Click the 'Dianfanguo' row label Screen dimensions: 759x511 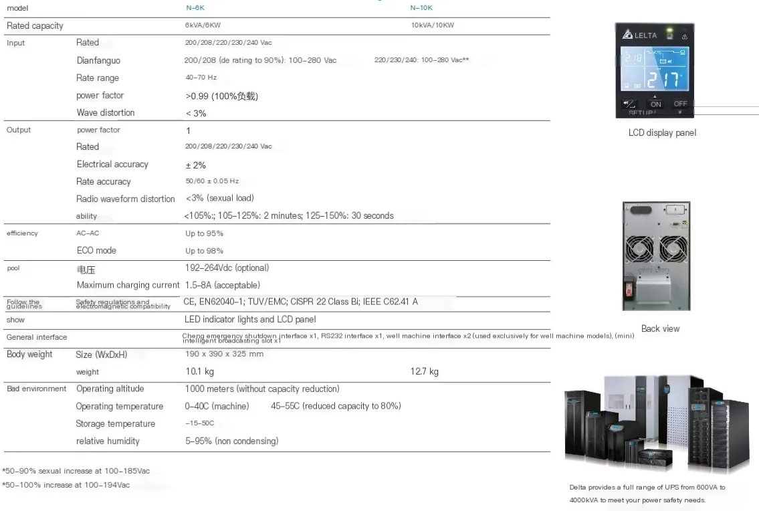[x=98, y=61]
